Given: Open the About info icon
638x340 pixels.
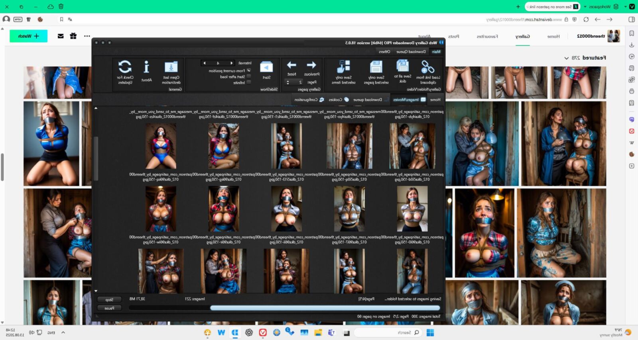Looking at the screenshot, I should (146, 66).
